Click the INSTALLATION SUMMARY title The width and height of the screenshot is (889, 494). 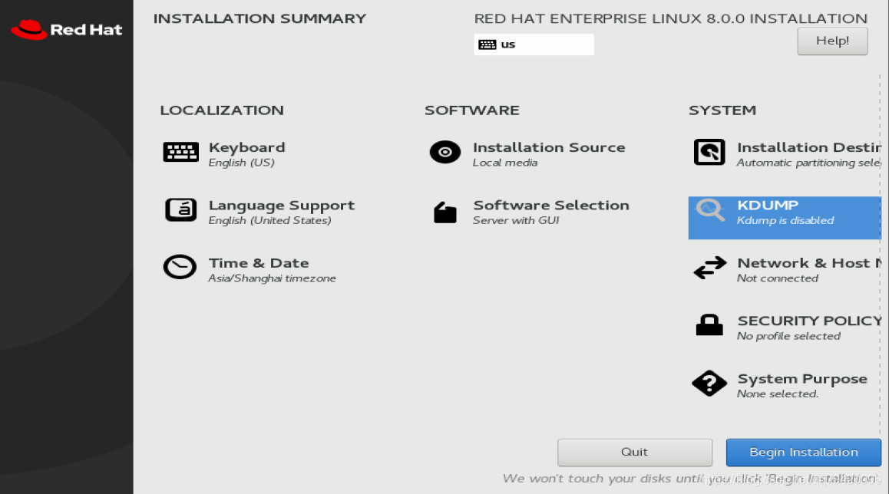tap(259, 18)
